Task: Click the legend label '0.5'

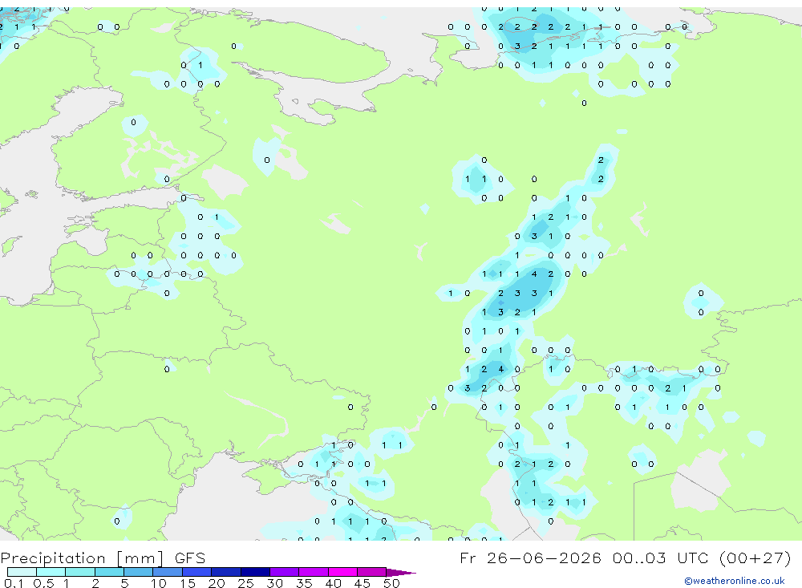Action: pyautogui.click(x=43, y=583)
